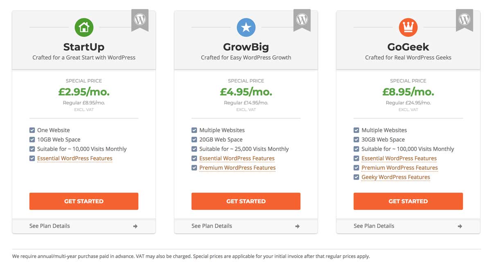Expand See Plan Details for GrowBig

click(246, 226)
